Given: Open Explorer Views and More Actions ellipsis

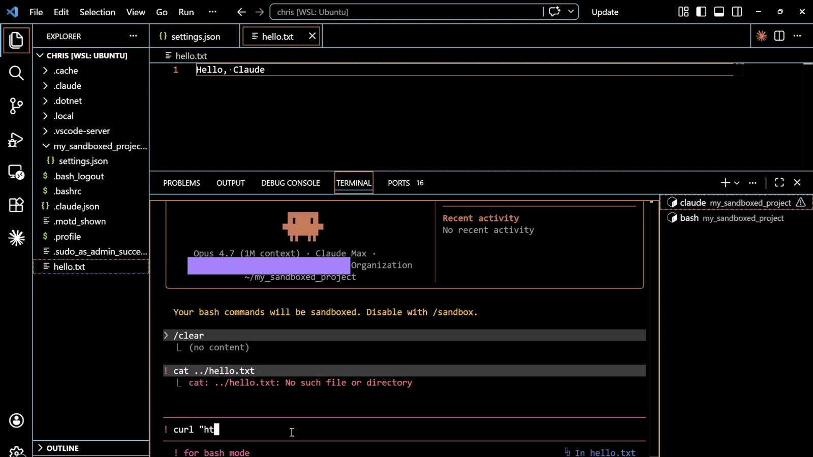Looking at the screenshot, I should [x=133, y=36].
